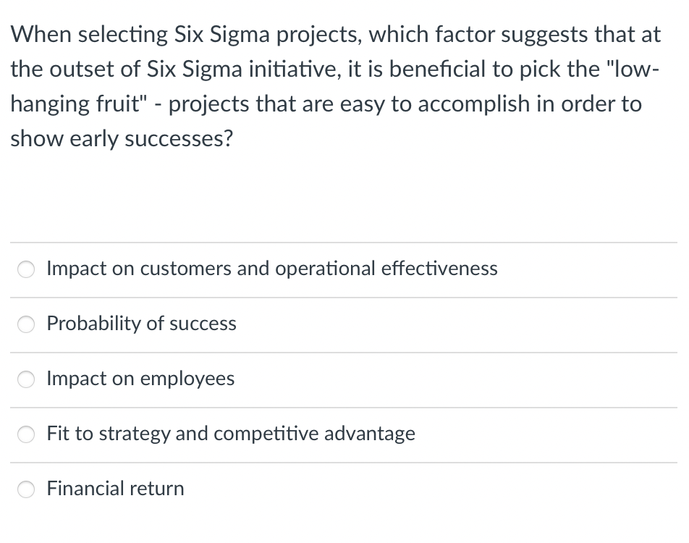Click the circle beside 'Impact on employees'
689x543 pixels.
[26, 379]
